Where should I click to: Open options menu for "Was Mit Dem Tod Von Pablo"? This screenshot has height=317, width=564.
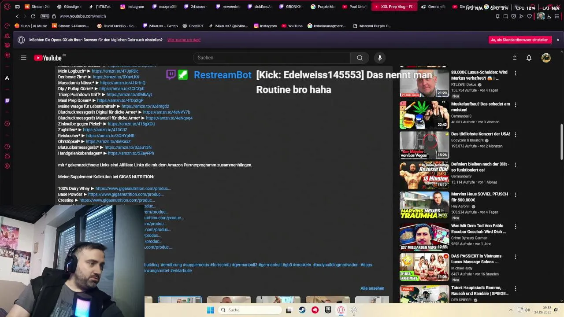coord(515,226)
